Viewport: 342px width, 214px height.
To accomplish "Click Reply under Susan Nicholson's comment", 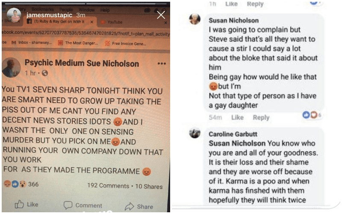I will [261, 117].
